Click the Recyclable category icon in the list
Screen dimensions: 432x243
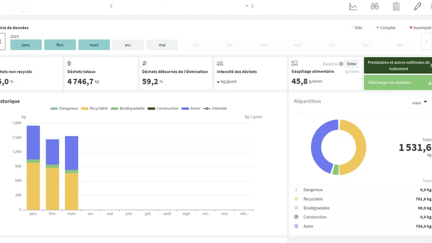[296, 198]
